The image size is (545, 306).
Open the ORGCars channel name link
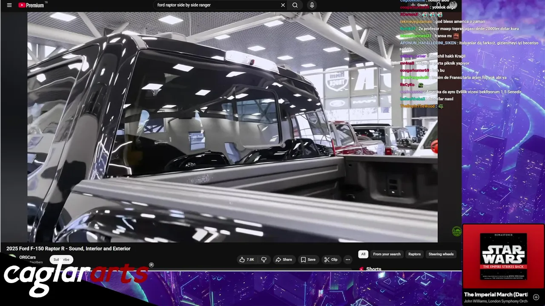pos(28,257)
